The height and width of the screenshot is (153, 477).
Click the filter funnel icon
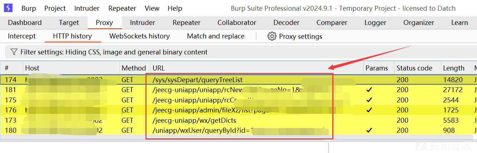coord(14,52)
